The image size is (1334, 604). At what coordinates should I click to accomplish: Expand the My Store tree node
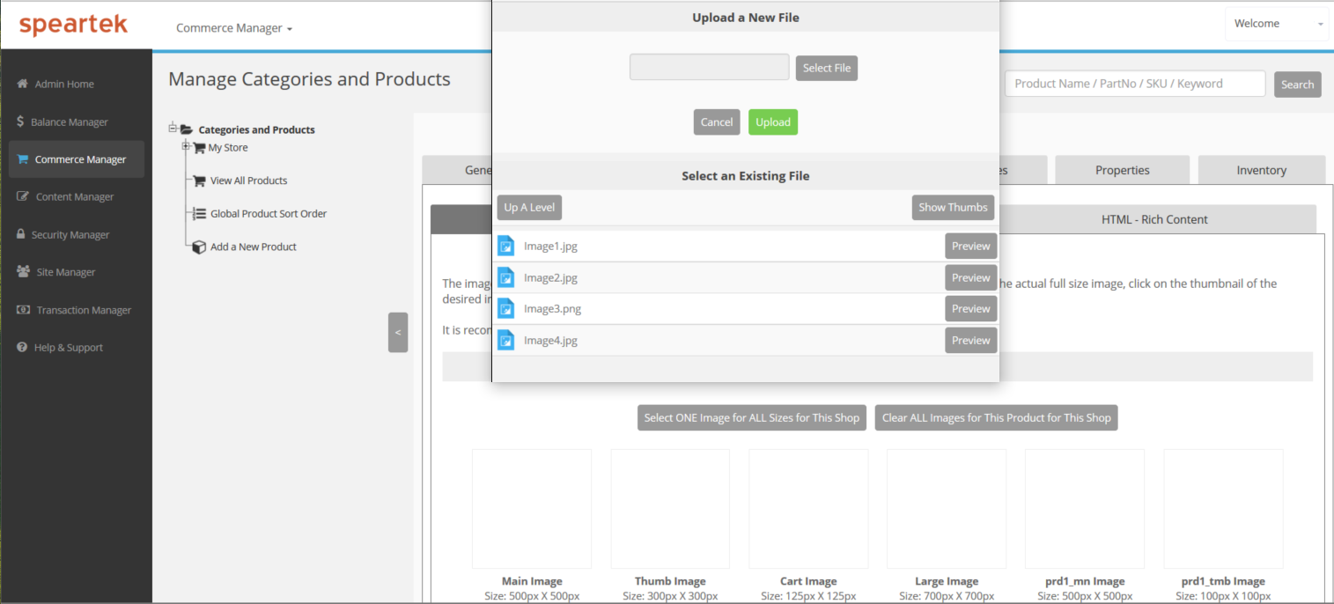(x=186, y=147)
